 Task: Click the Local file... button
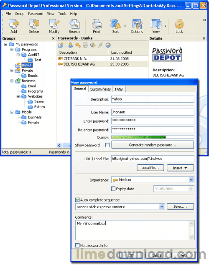(150, 168)
